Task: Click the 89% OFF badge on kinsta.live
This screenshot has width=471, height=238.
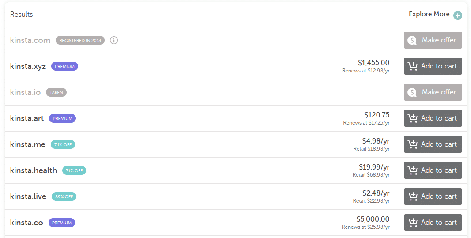Action: (64, 196)
